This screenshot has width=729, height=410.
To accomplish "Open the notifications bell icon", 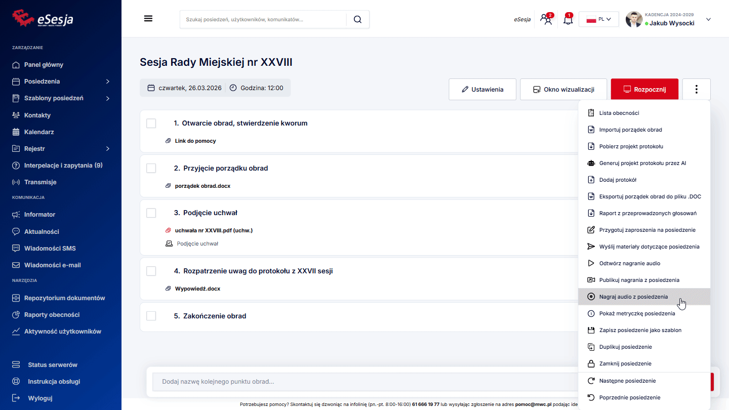I will pyautogui.click(x=568, y=20).
